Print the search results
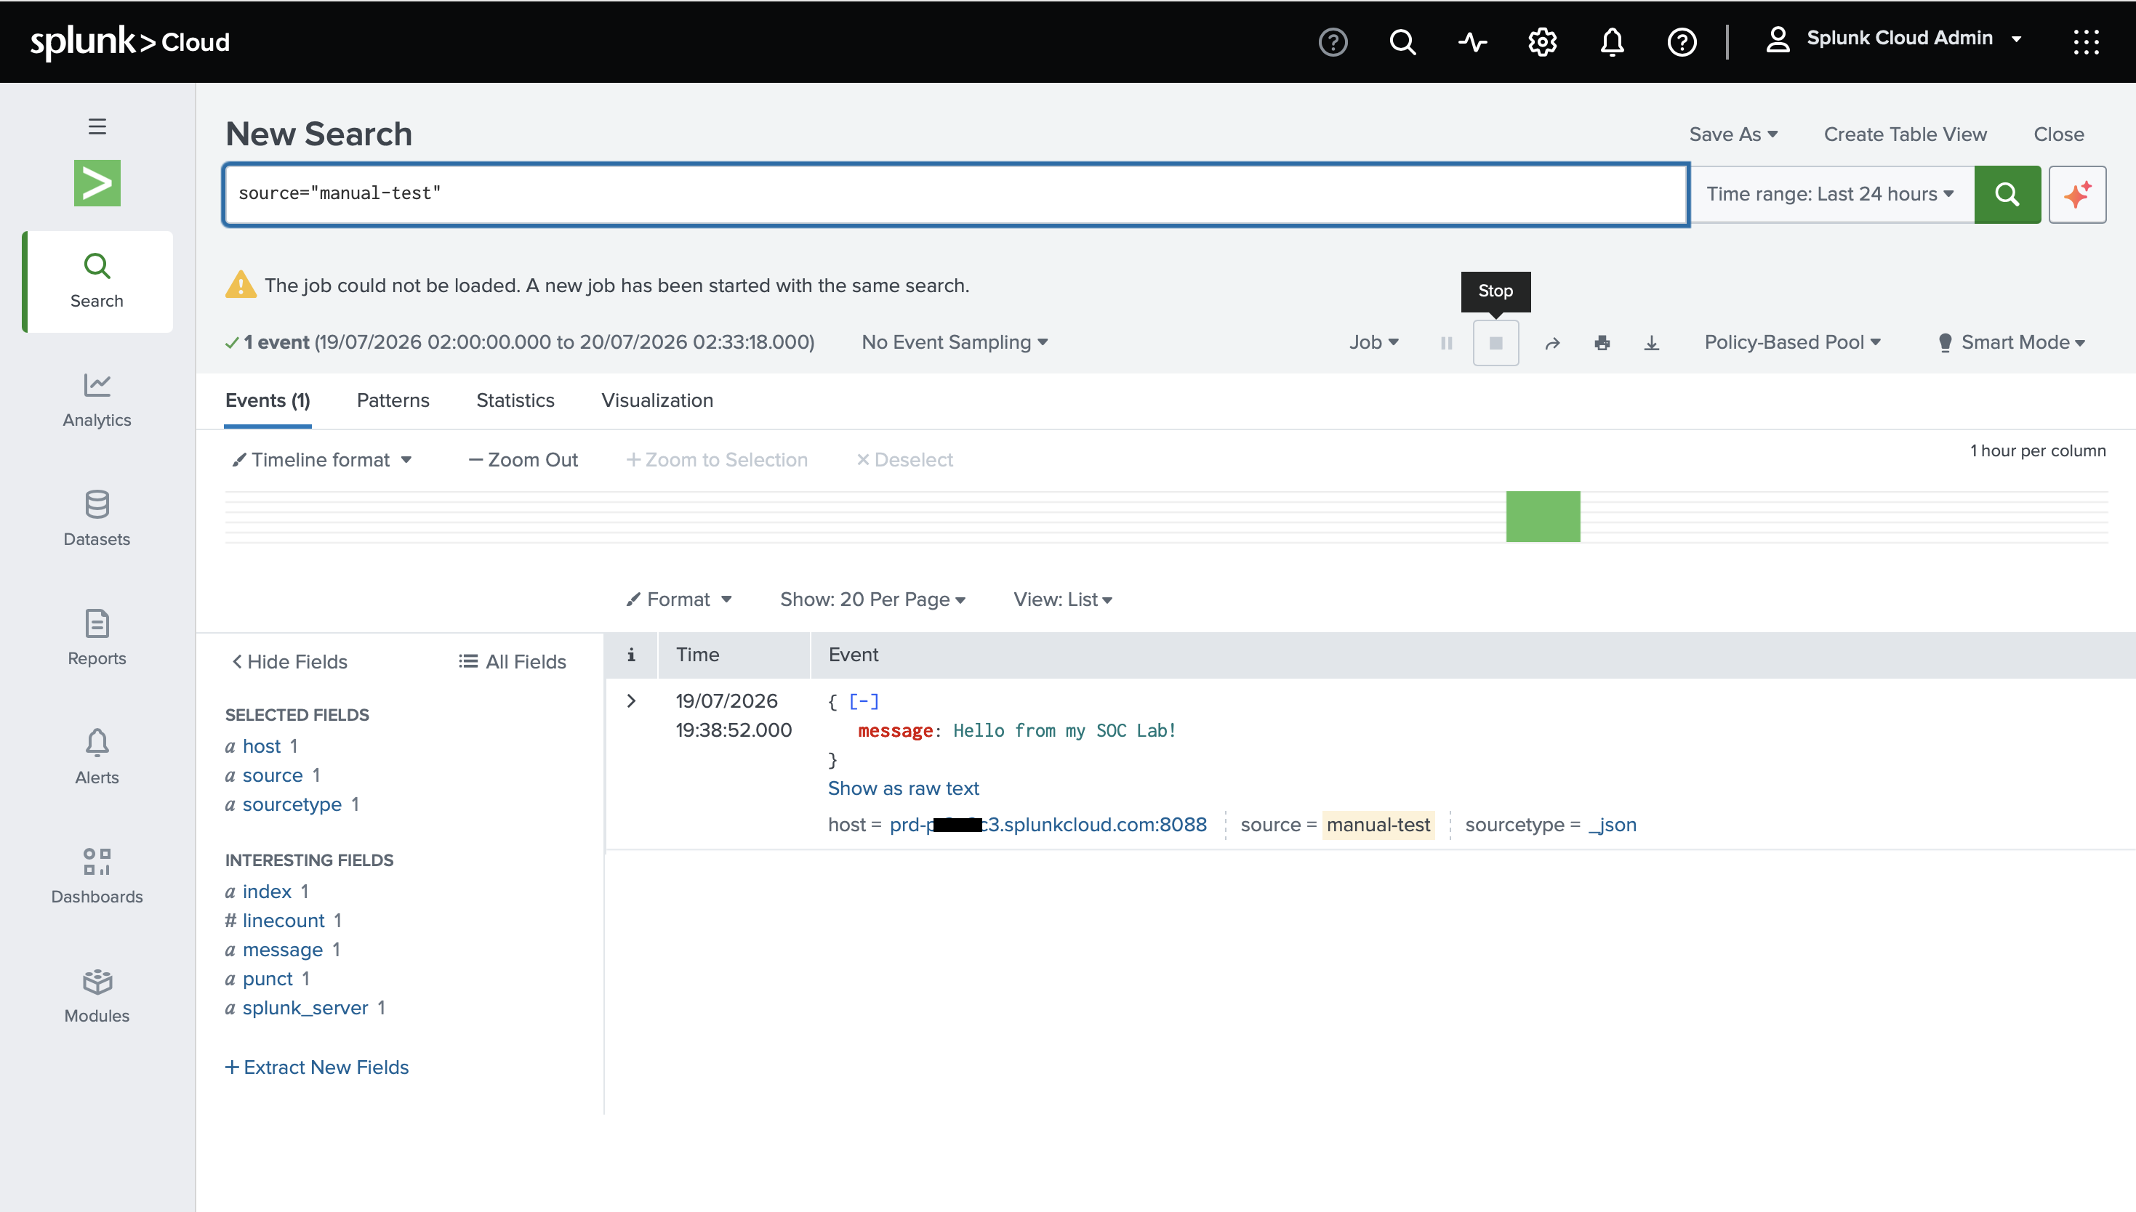This screenshot has height=1212, width=2136. tap(1602, 343)
